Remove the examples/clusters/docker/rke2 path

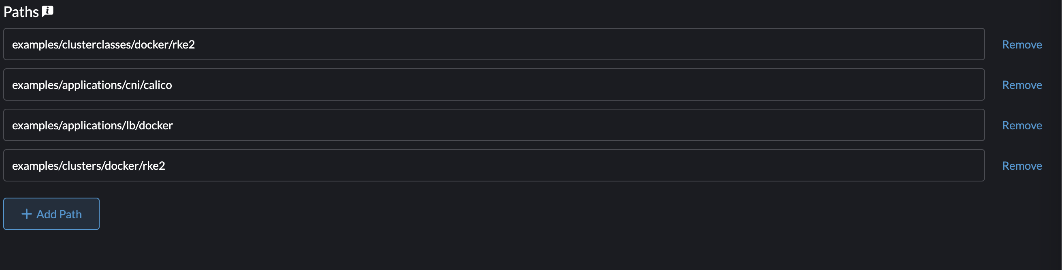tap(1021, 165)
